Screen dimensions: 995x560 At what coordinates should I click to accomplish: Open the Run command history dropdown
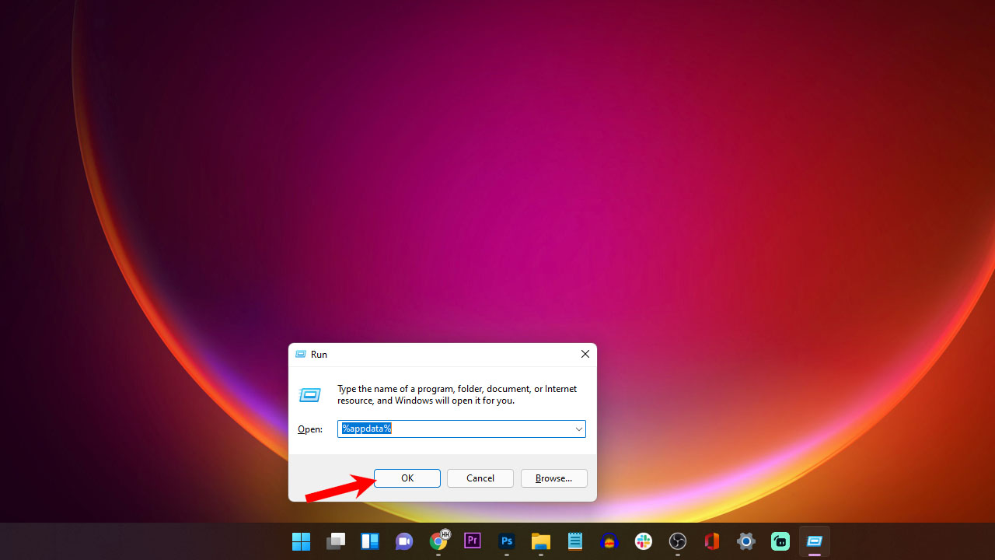tap(578, 429)
